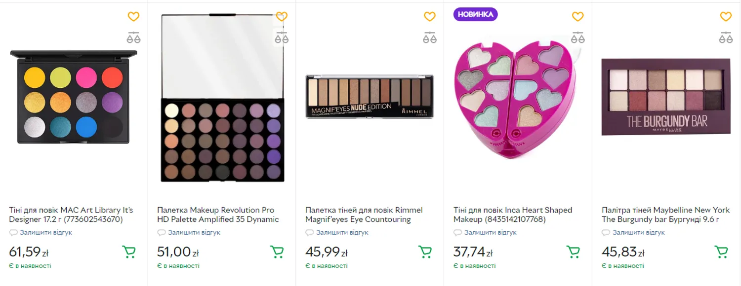Add Maybelline Burgundy Bar to cart
This screenshot has width=741, height=286.
point(722,252)
